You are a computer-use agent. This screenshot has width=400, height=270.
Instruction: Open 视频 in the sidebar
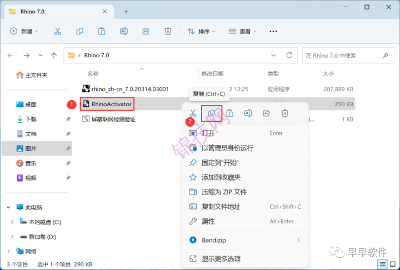27,178
